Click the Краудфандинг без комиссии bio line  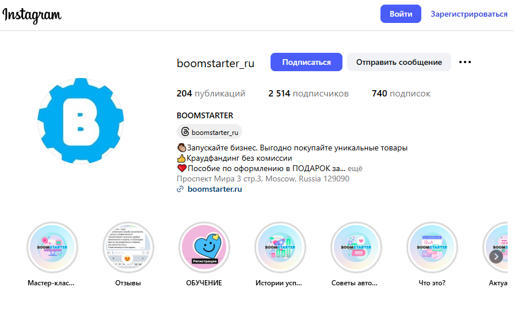tap(234, 158)
